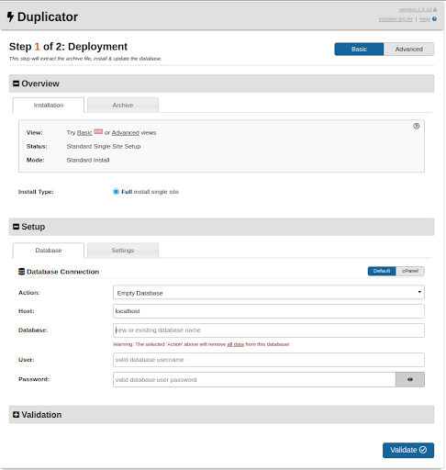Viewport: 446px width, 470px height.
Task: Click the 'Step 1 of 2: Deployment' heading
Action: [x=68, y=47]
